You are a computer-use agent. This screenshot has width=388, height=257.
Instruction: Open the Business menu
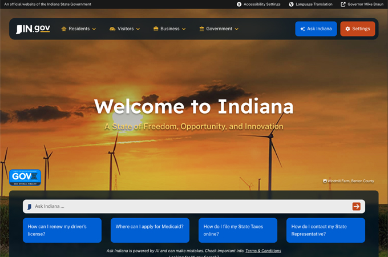tap(169, 29)
